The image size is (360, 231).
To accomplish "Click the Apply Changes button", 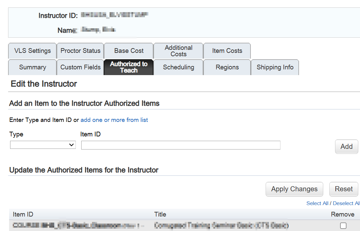I will (294, 189).
